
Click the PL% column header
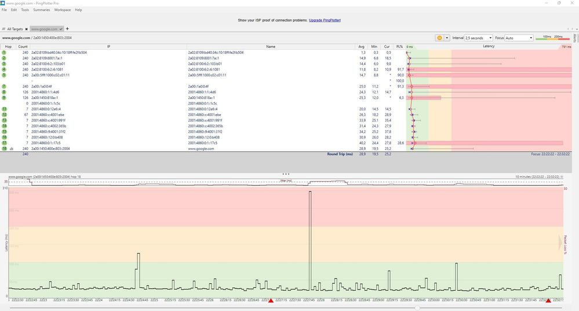pos(399,46)
